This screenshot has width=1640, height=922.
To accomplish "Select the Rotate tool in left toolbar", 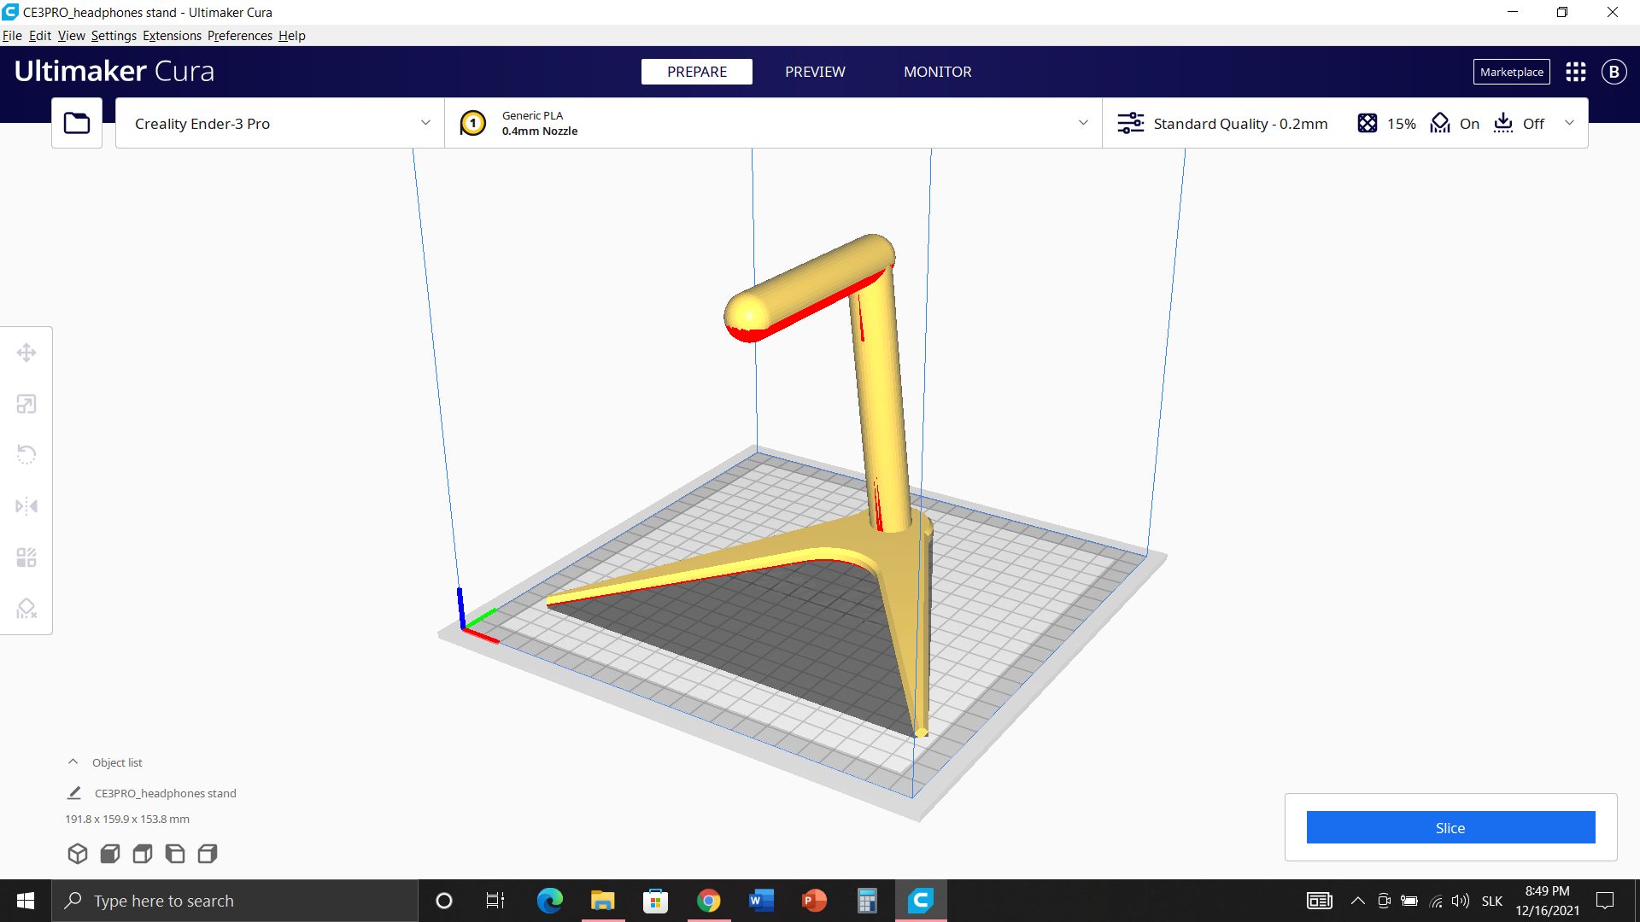I will pyautogui.click(x=26, y=454).
